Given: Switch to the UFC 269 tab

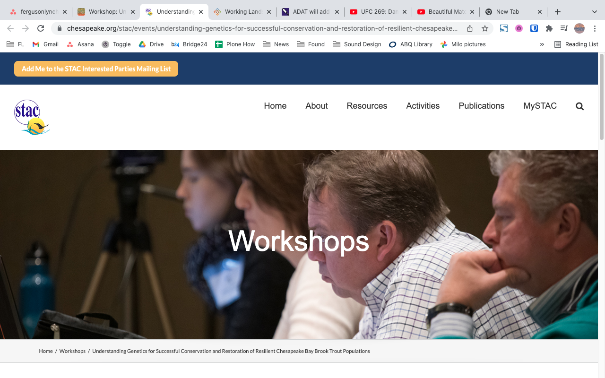Looking at the screenshot, I should tap(378, 12).
